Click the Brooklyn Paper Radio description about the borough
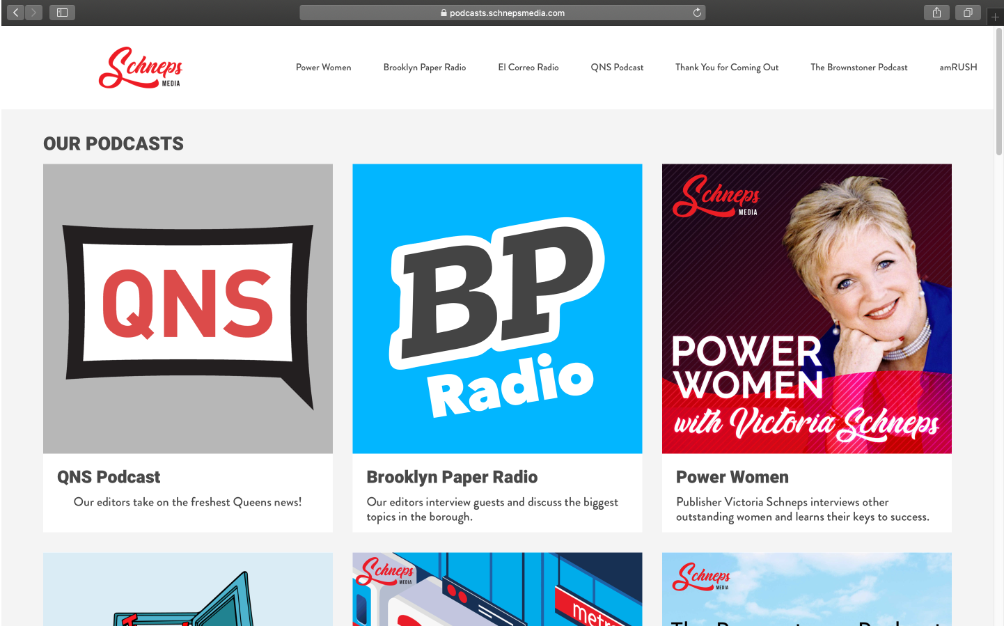This screenshot has width=1004, height=626. click(x=492, y=509)
